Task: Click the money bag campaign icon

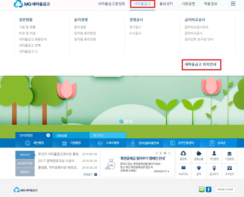Action: click(x=110, y=164)
